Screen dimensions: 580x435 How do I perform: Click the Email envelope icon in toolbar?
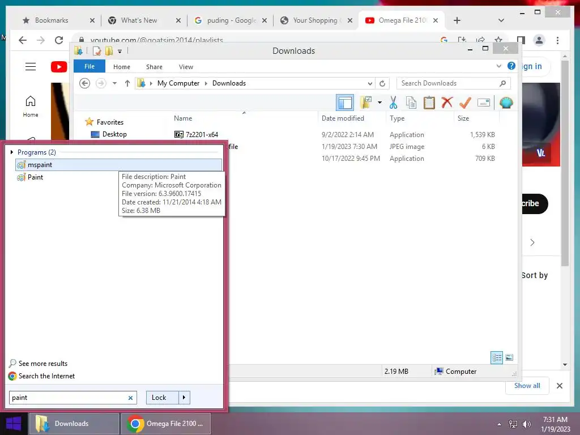pyautogui.click(x=484, y=103)
